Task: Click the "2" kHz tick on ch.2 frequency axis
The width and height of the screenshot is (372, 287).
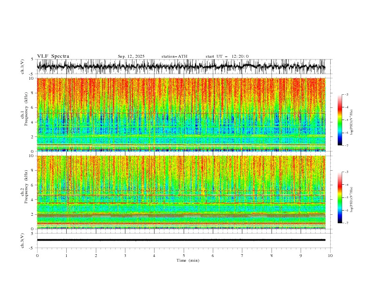Action: 33,214
